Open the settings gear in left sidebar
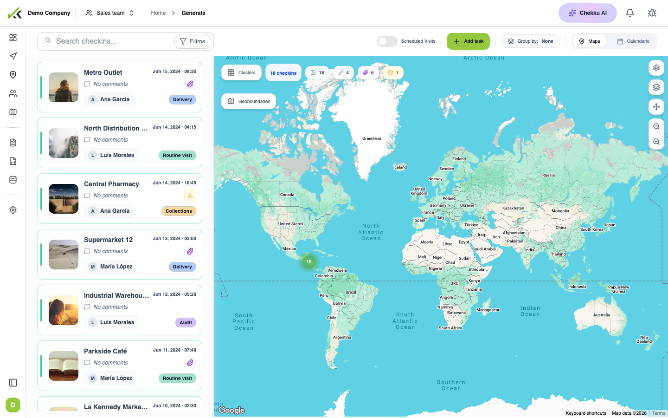Screen dimensions: 668x418 click(13, 210)
